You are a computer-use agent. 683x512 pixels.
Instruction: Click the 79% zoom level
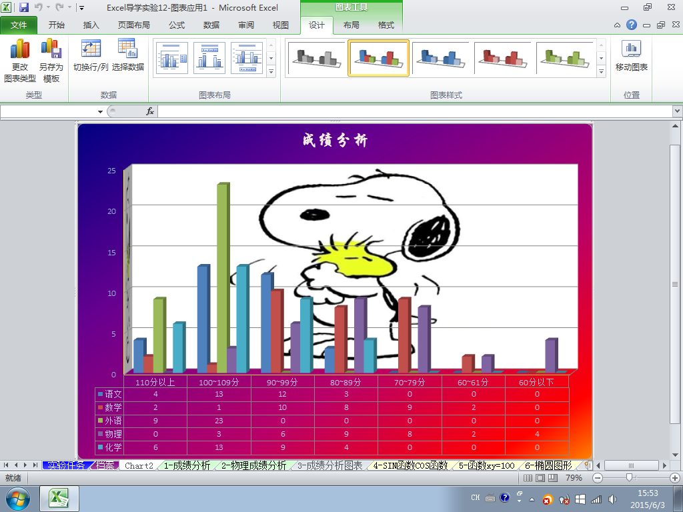(574, 478)
